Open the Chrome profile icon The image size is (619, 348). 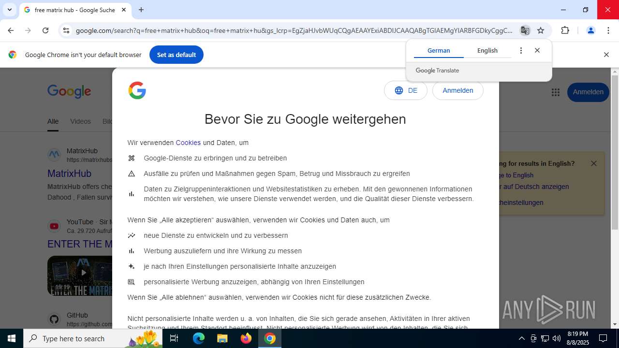[590, 30]
